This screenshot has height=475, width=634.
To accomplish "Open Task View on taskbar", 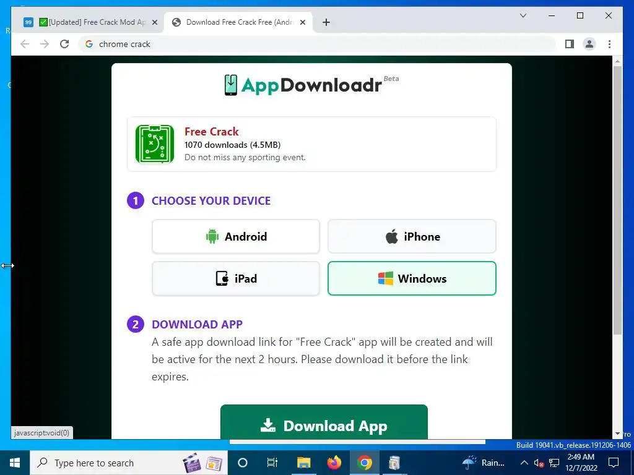I will (272, 463).
